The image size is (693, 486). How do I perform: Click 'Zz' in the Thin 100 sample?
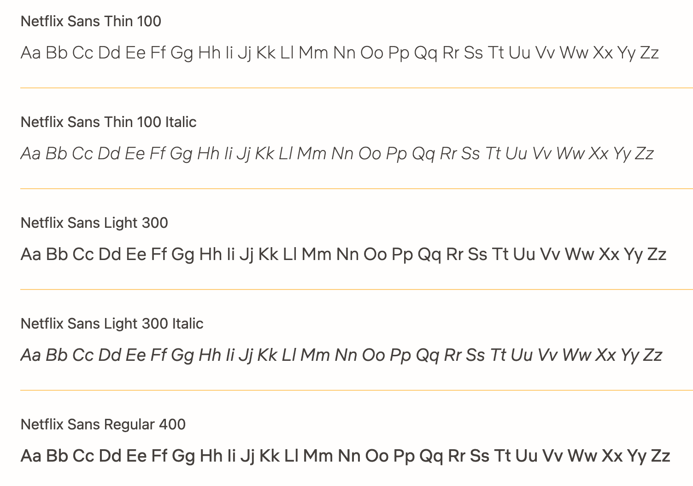[649, 53]
